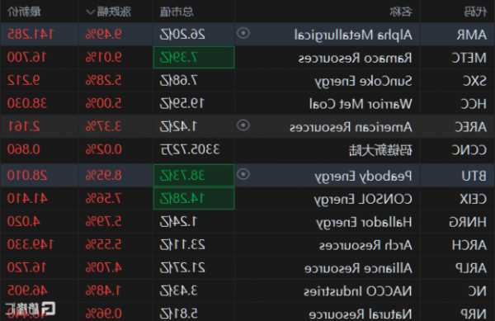Open the SunCoke Energy stock name

[363, 81]
